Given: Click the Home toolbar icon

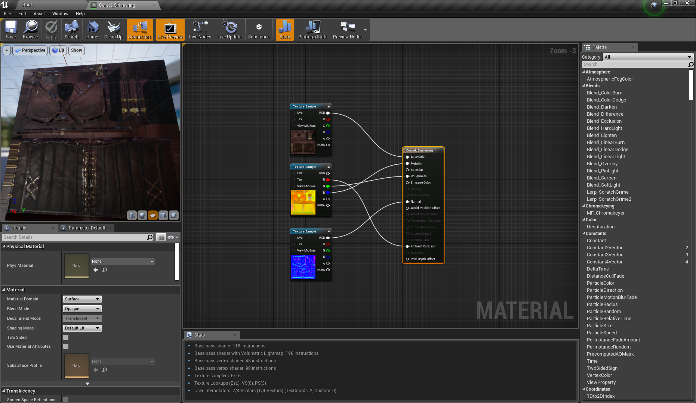Looking at the screenshot, I should coord(92,29).
